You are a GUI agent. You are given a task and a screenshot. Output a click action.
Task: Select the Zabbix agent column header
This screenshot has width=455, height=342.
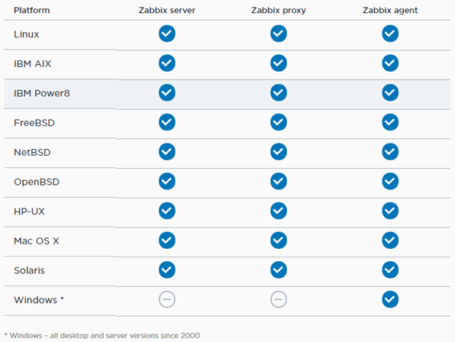[390, 11]
